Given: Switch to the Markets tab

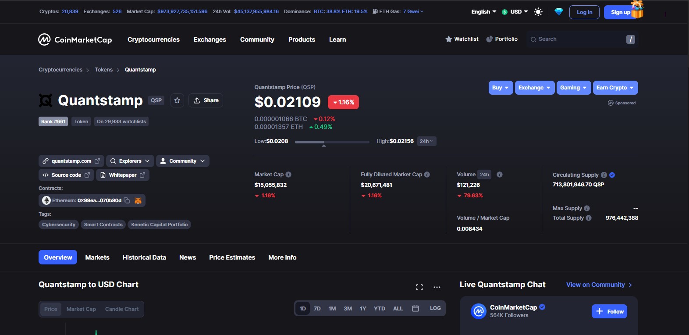Looking at the screenshot, I should tap(97, 257).
